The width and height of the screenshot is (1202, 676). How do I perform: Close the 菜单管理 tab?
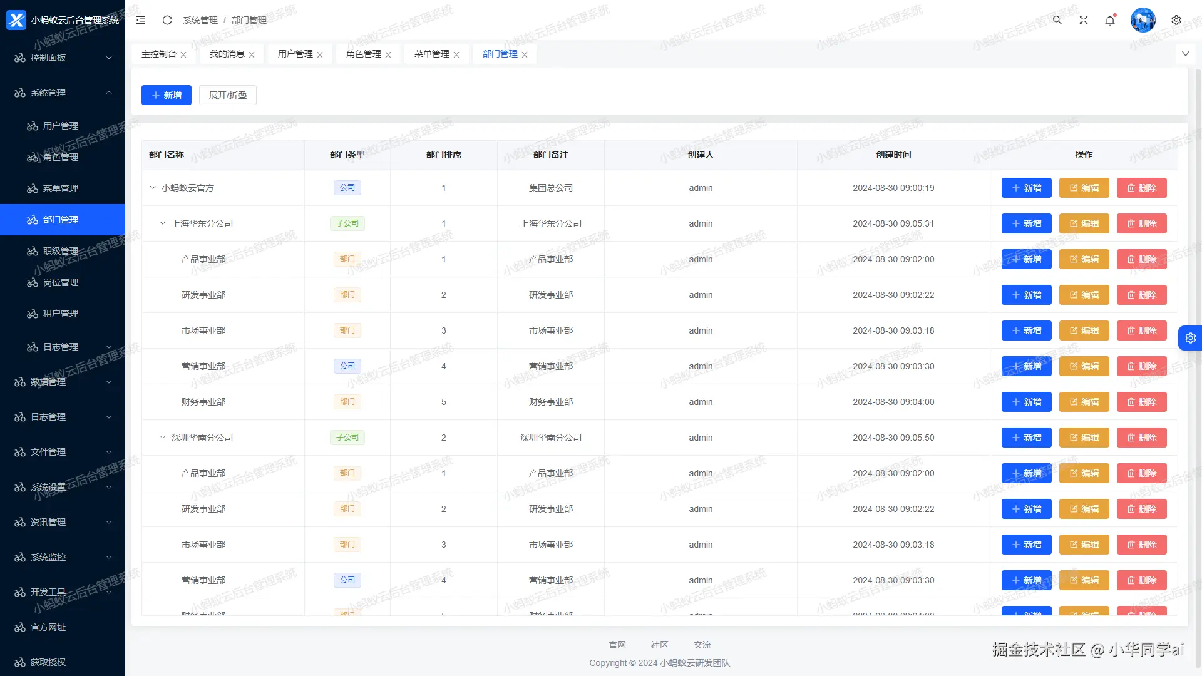(x=456, y=55)
